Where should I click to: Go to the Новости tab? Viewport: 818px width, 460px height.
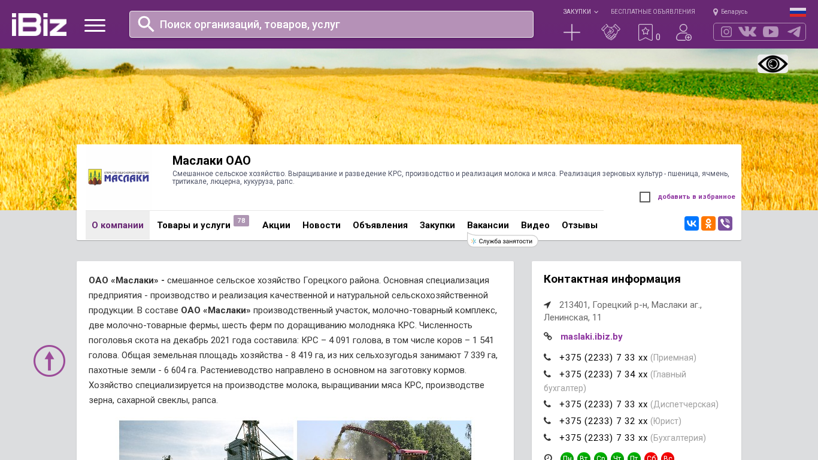(x=322, y=225)
